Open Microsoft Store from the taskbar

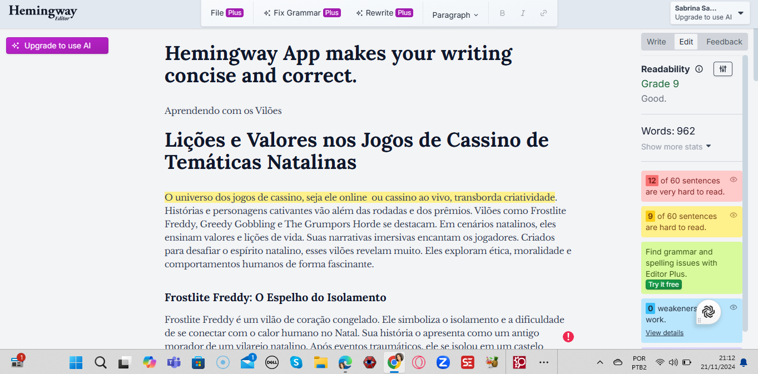click(199, 363)
